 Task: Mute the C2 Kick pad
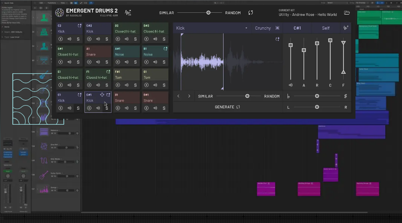click(x=69, y=39)
